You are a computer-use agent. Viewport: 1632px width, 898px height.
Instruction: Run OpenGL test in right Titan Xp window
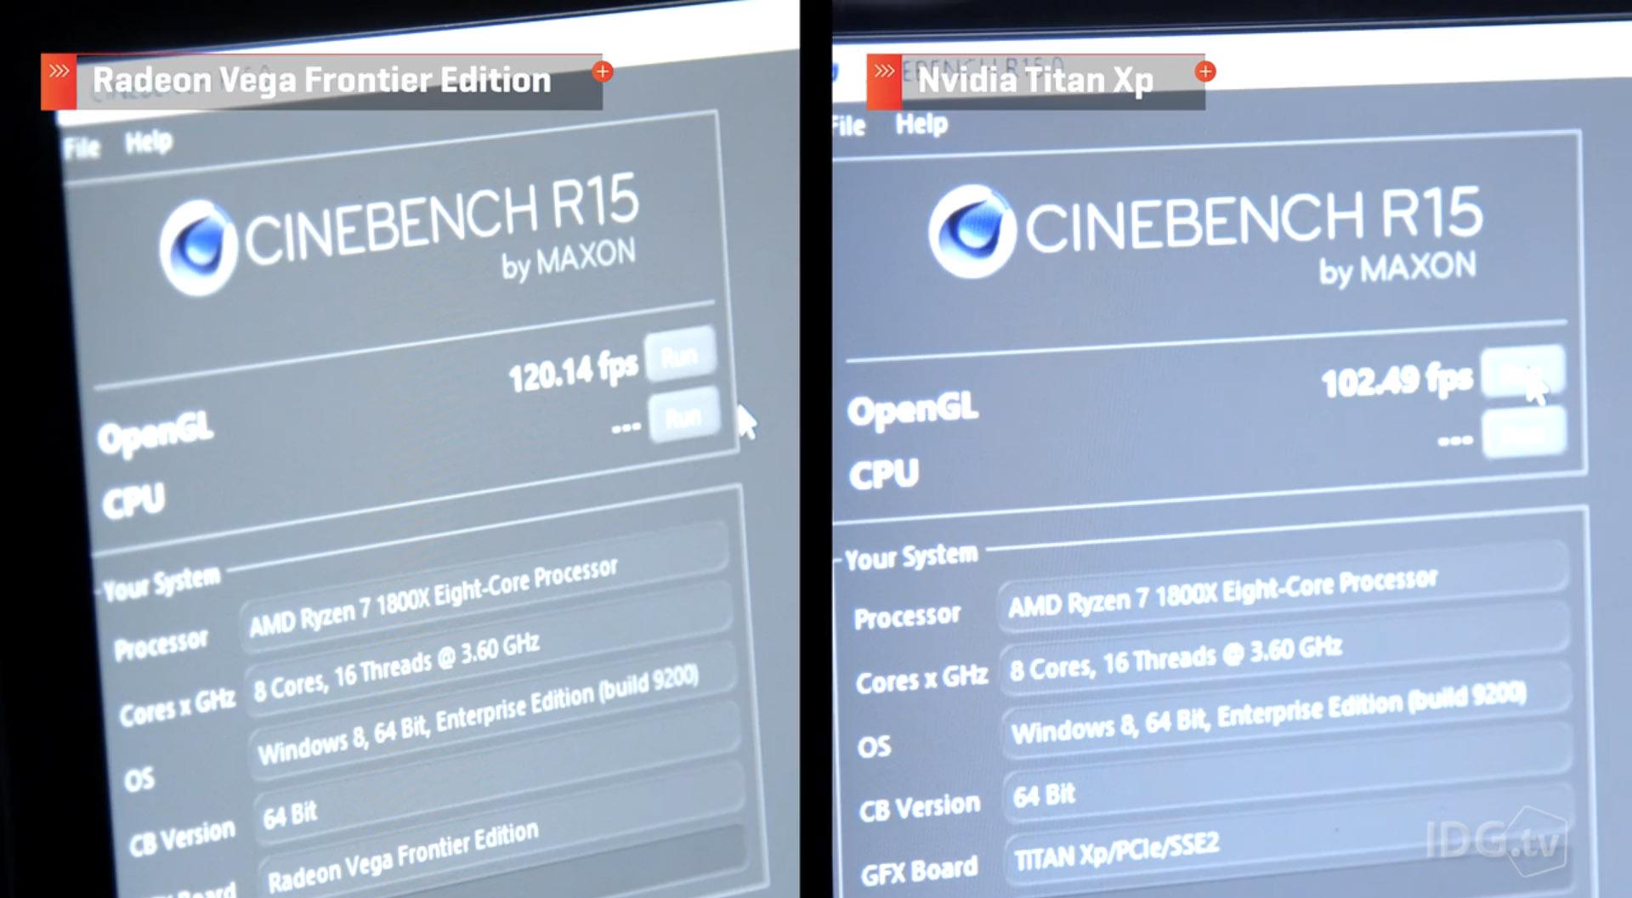pos(1522,371)
